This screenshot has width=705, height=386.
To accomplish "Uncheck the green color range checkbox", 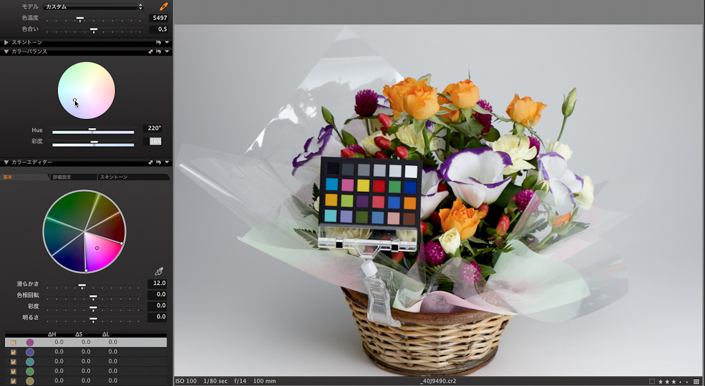I will tap(14, 371).
